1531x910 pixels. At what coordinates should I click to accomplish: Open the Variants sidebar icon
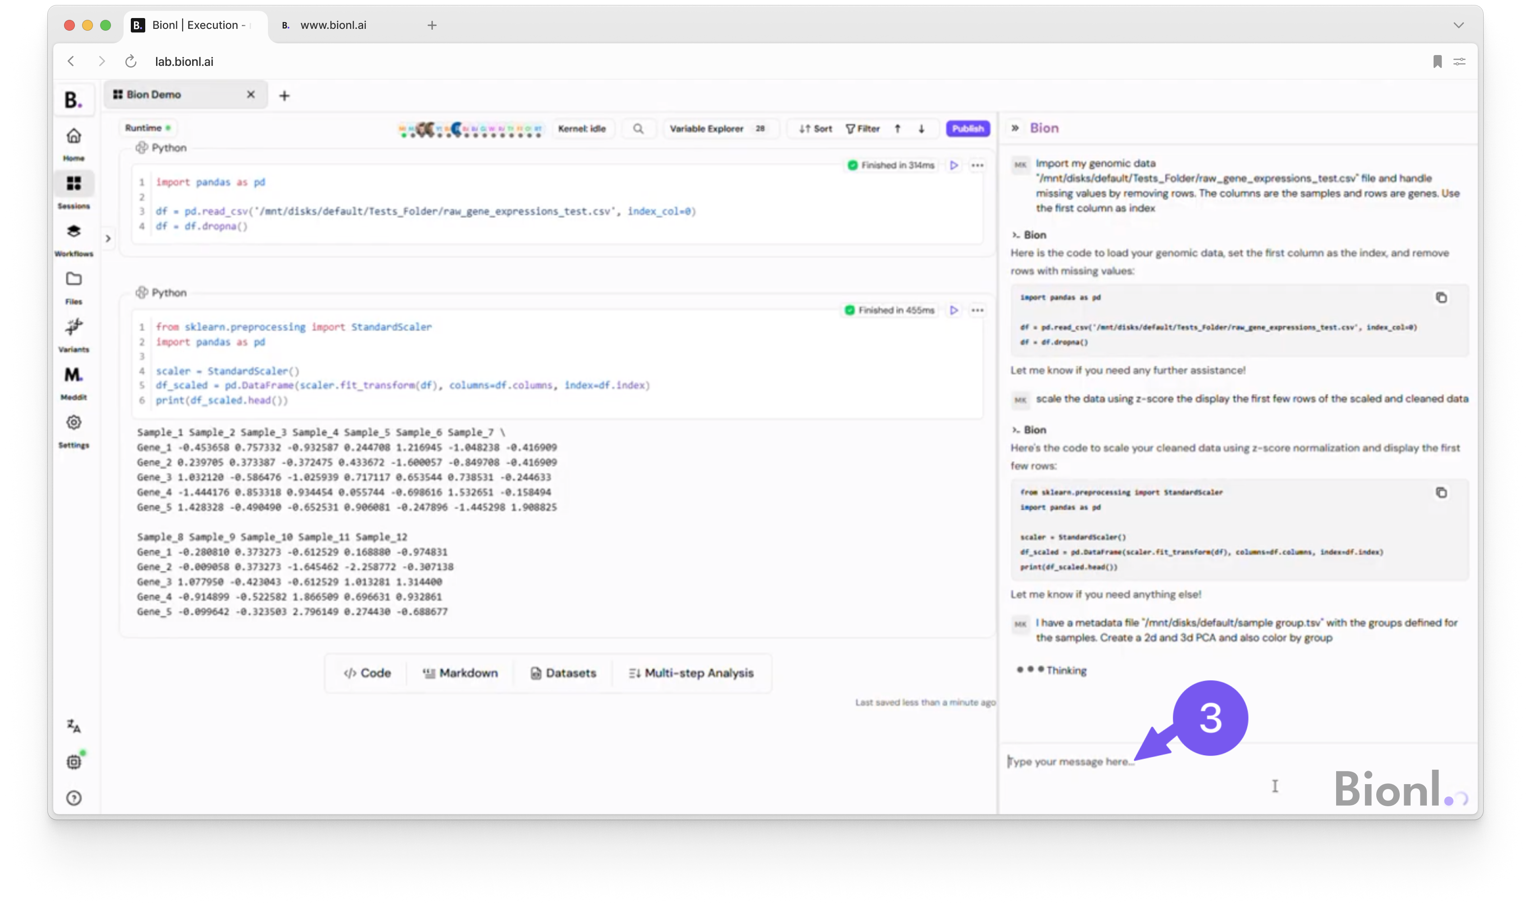tap(74, 328)
